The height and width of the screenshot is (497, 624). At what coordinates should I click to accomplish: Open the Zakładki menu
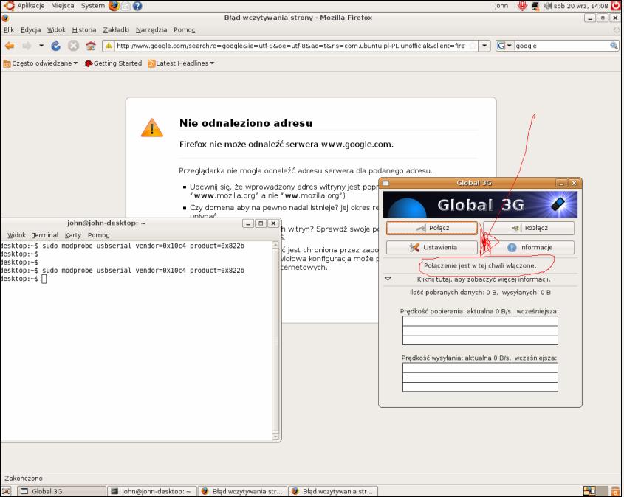click(x=116, y=29)
